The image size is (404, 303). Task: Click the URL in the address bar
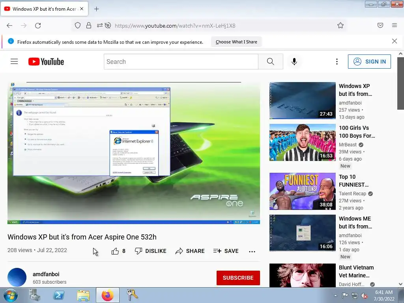point(175,26)
